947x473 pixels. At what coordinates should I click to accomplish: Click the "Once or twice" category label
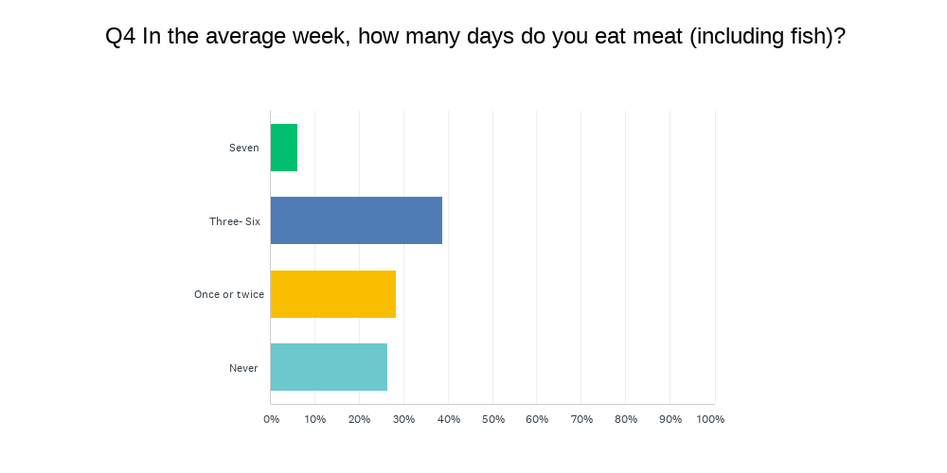pyautogui.click(x=229, y=294)
